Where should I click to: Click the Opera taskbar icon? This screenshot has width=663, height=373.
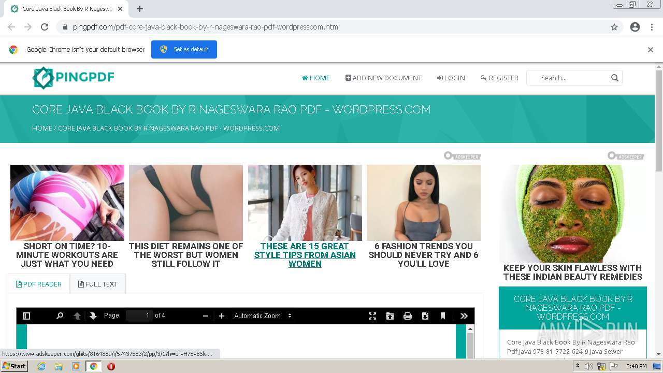(111, 366)
